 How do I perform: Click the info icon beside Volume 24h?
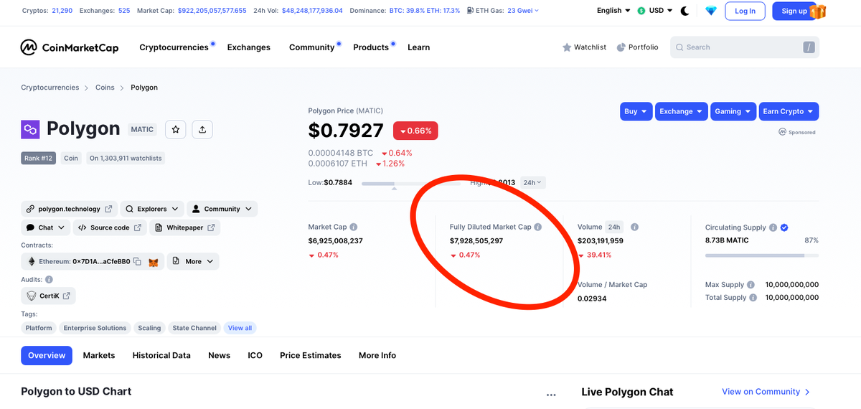pyautogui.click(x=634, y=227)
